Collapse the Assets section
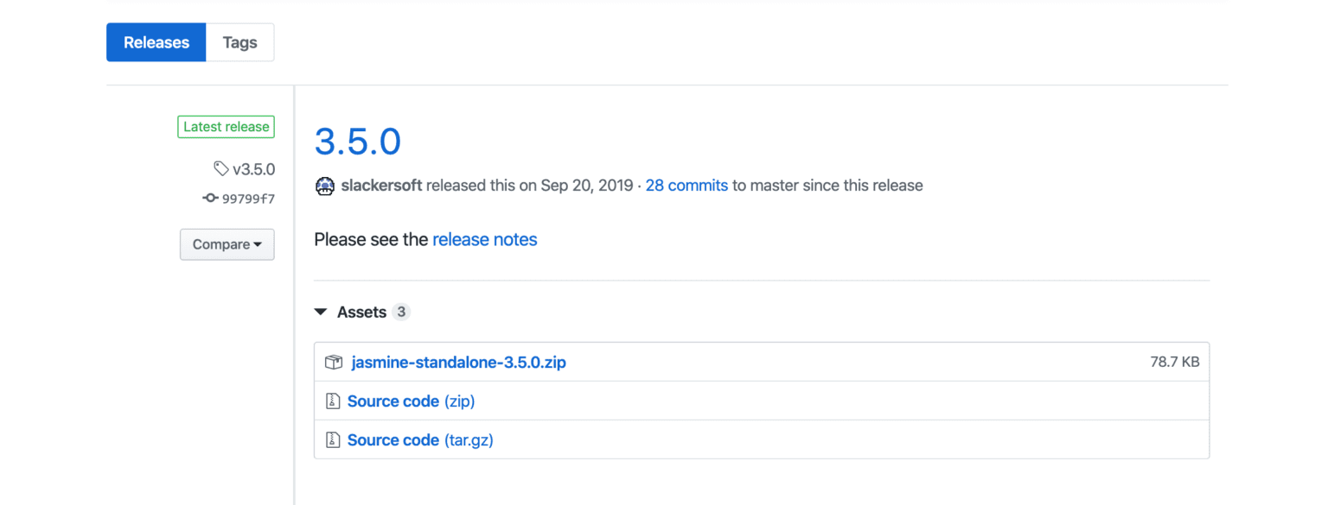Viewport: 1328px width, 505px height. click(321, 312)
